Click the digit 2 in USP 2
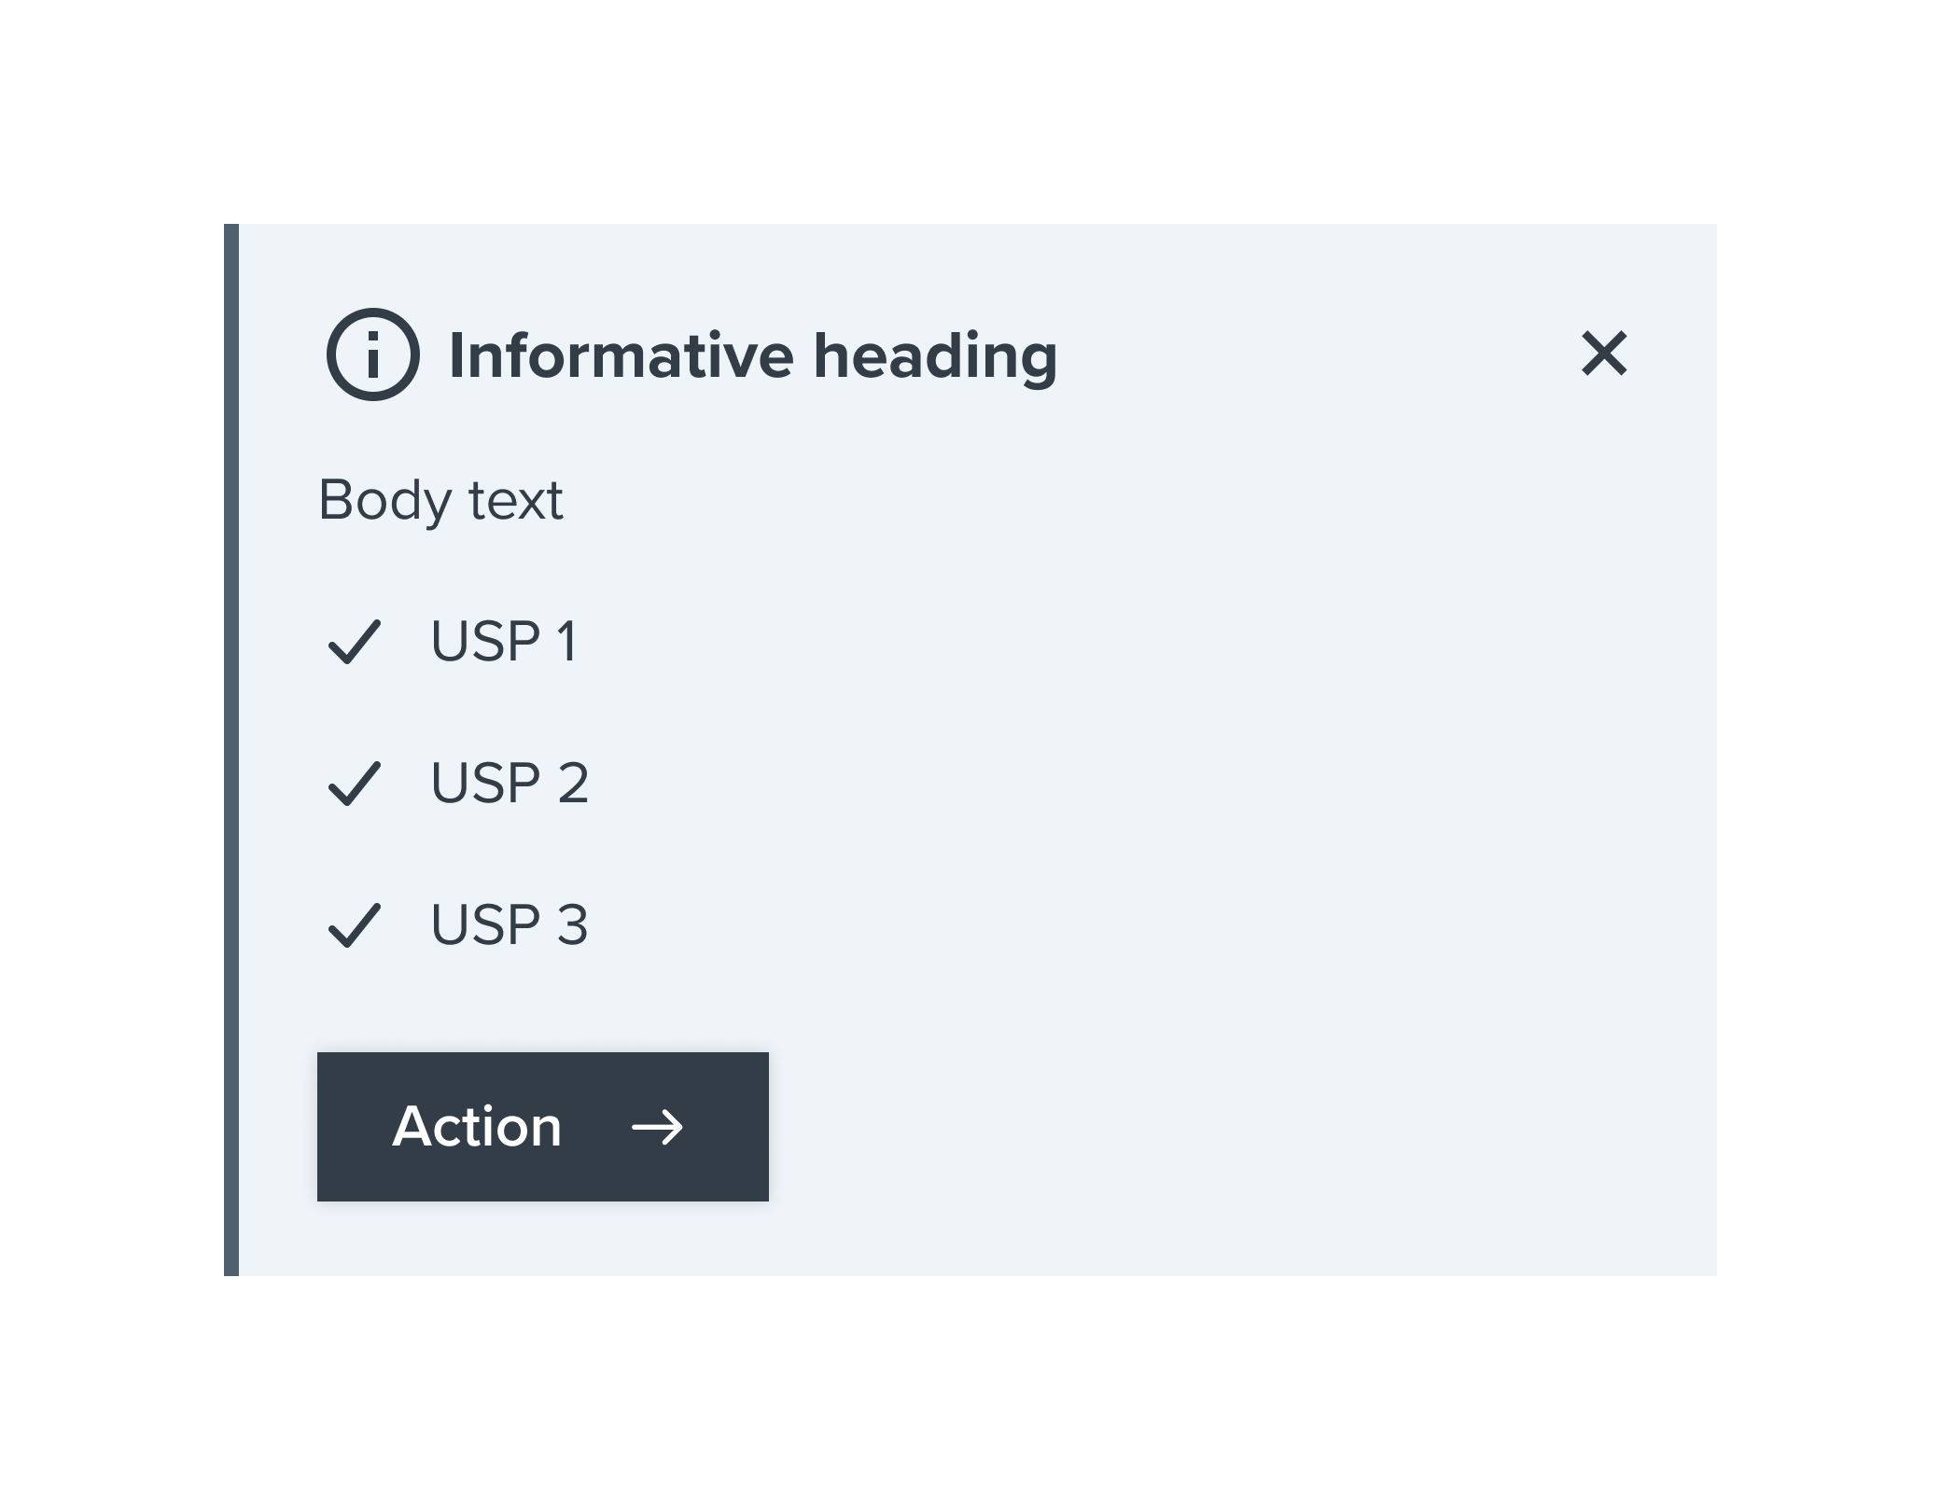The image size is (1941, 1500). point(573,784)
